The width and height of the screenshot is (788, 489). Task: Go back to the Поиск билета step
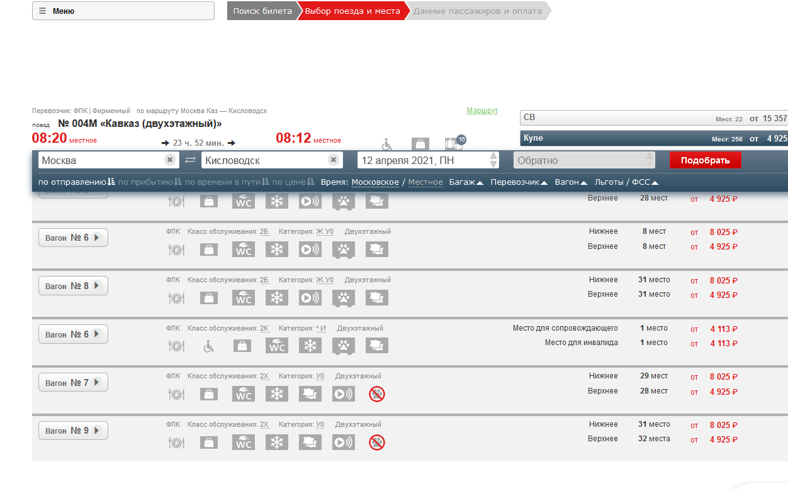262,11
